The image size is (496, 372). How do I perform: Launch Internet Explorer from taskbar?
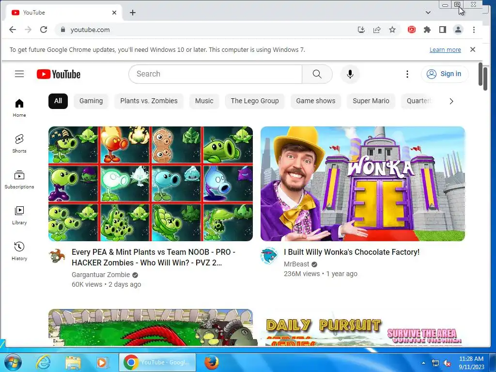(x=43, y=362)
